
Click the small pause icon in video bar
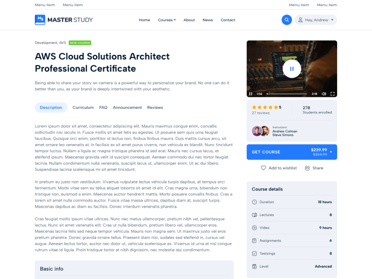point(251,94)
